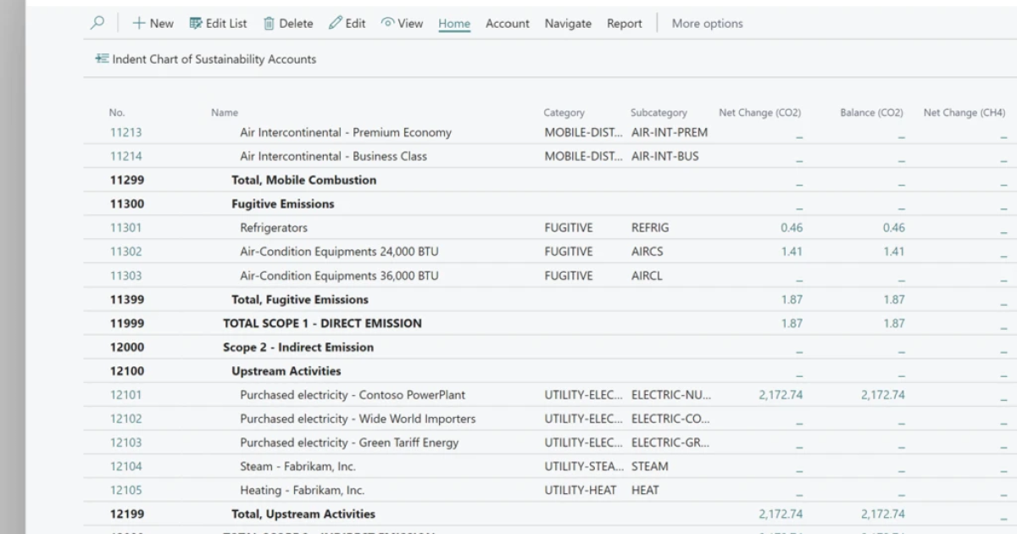Image resolution: width=1017 pixels, height=534 pixels.
Task: Open the record with View
Action: pyautogui.click(x=402, y=24)
